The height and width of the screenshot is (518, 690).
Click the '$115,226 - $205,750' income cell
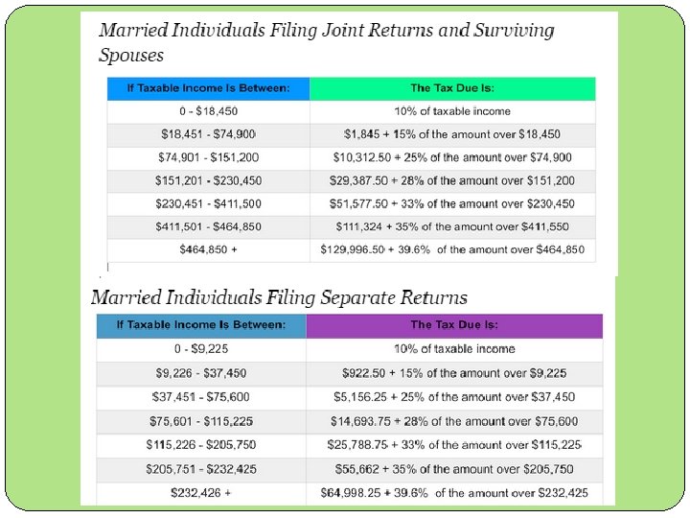(201, 445)
